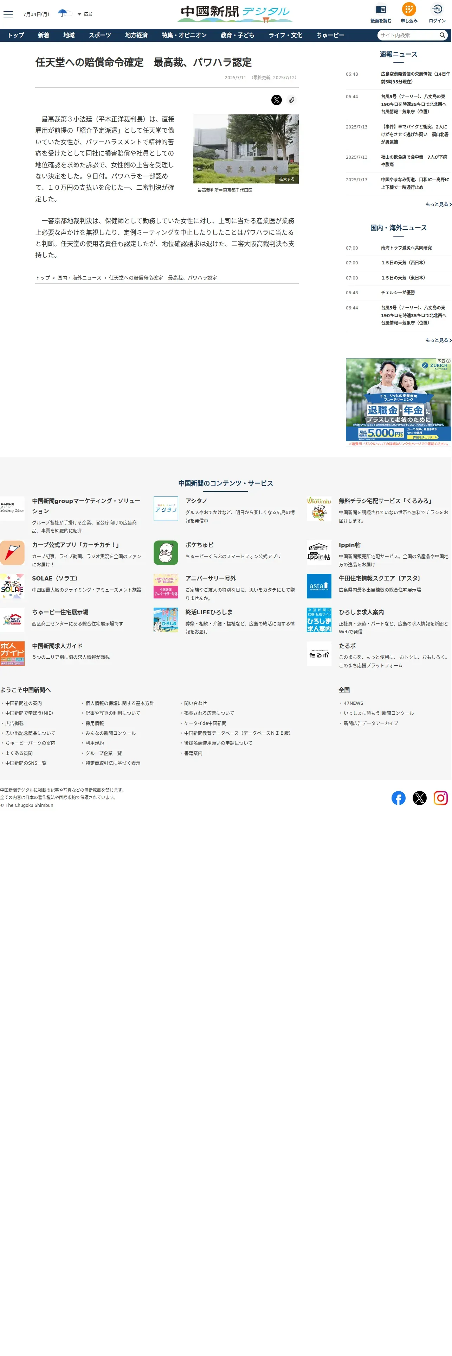The height and width of the screenshot is (1356, 452).
Task: Open 福山の飲食店で食中毒 news item
Action: (415, 161)
